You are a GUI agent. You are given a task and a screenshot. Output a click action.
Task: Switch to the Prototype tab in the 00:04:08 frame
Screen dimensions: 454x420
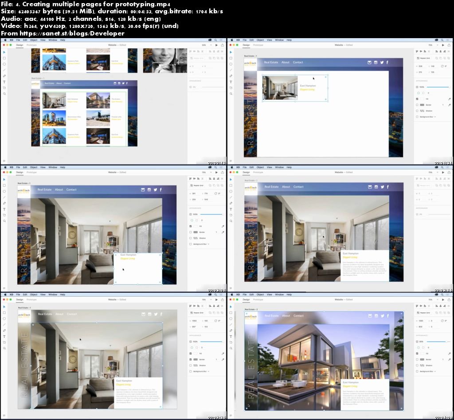pos(258,299)
